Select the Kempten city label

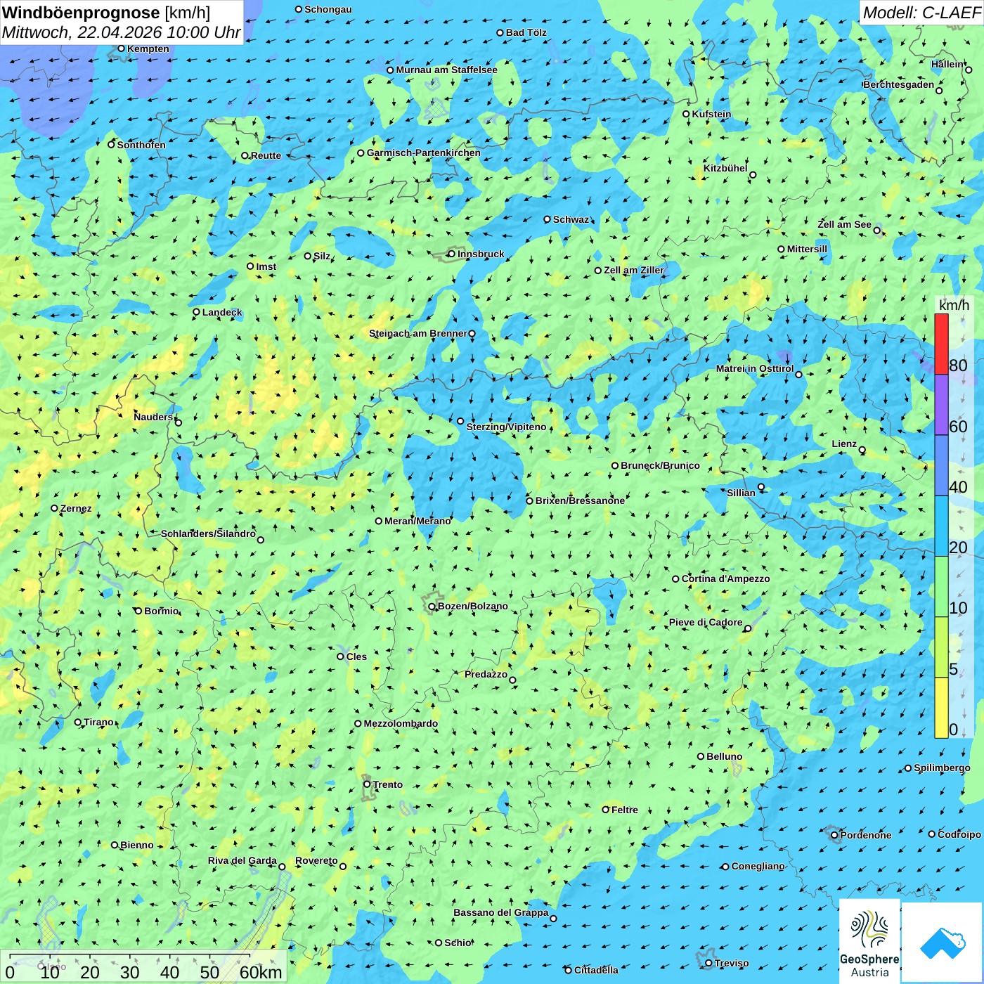point(148,48)
